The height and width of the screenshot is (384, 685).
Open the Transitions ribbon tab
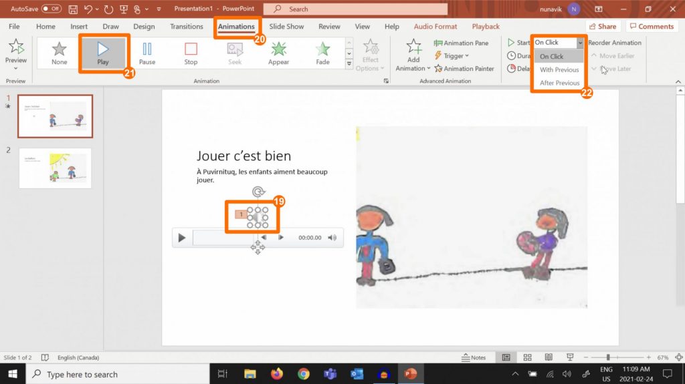tap(186, 26)
